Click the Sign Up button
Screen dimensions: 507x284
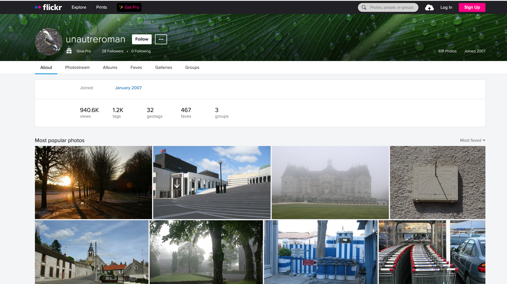click(x=472, y=7)
